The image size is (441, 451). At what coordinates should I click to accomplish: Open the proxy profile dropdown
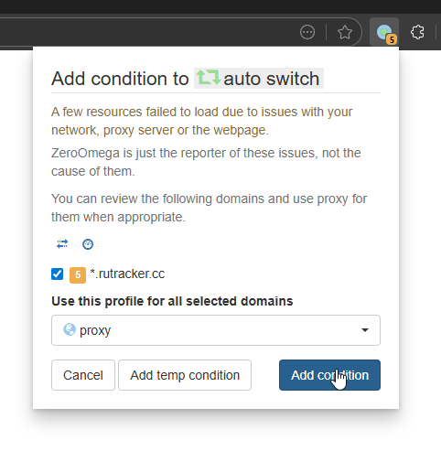tap(216, 330)
